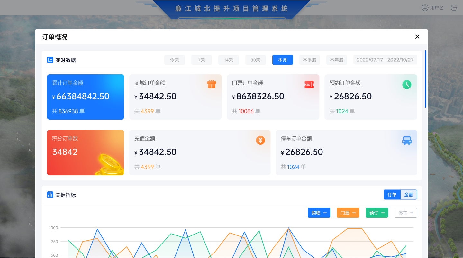Disable the 预订 series in the chart
463x258 pixels.
(x=377, y=213)
